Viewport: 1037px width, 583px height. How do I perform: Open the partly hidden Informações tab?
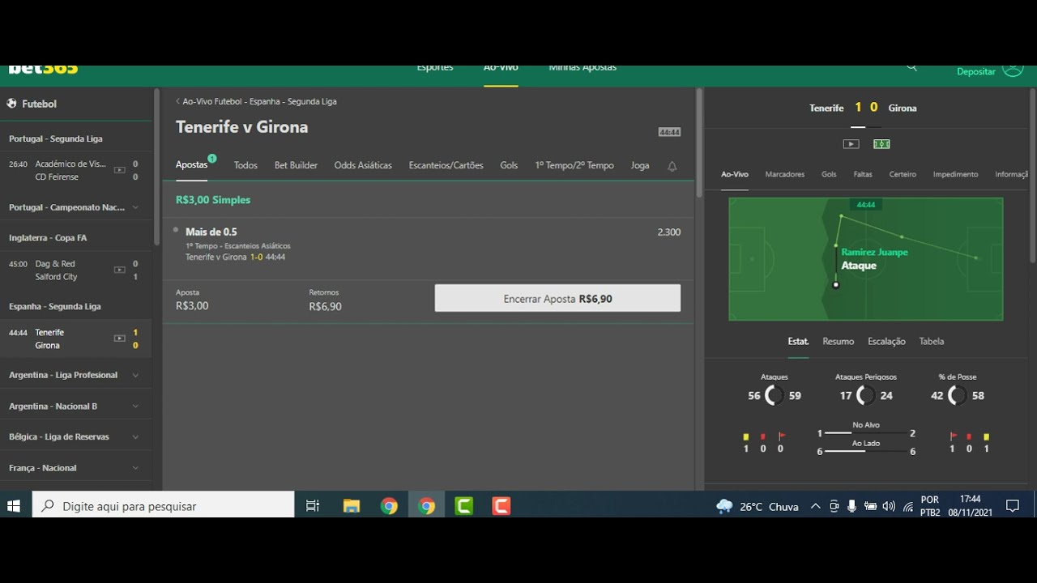point(1012,174)
